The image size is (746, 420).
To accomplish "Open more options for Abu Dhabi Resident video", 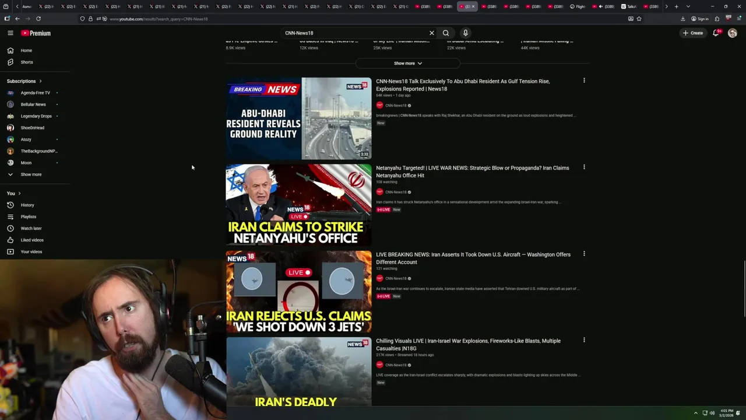I will [x=584, y=80].
